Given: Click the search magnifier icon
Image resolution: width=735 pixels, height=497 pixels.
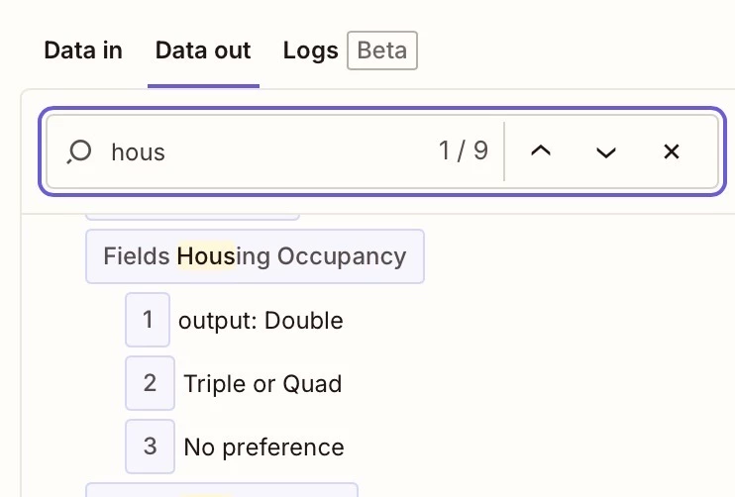Looking at the screenshot, I should 79,151.
